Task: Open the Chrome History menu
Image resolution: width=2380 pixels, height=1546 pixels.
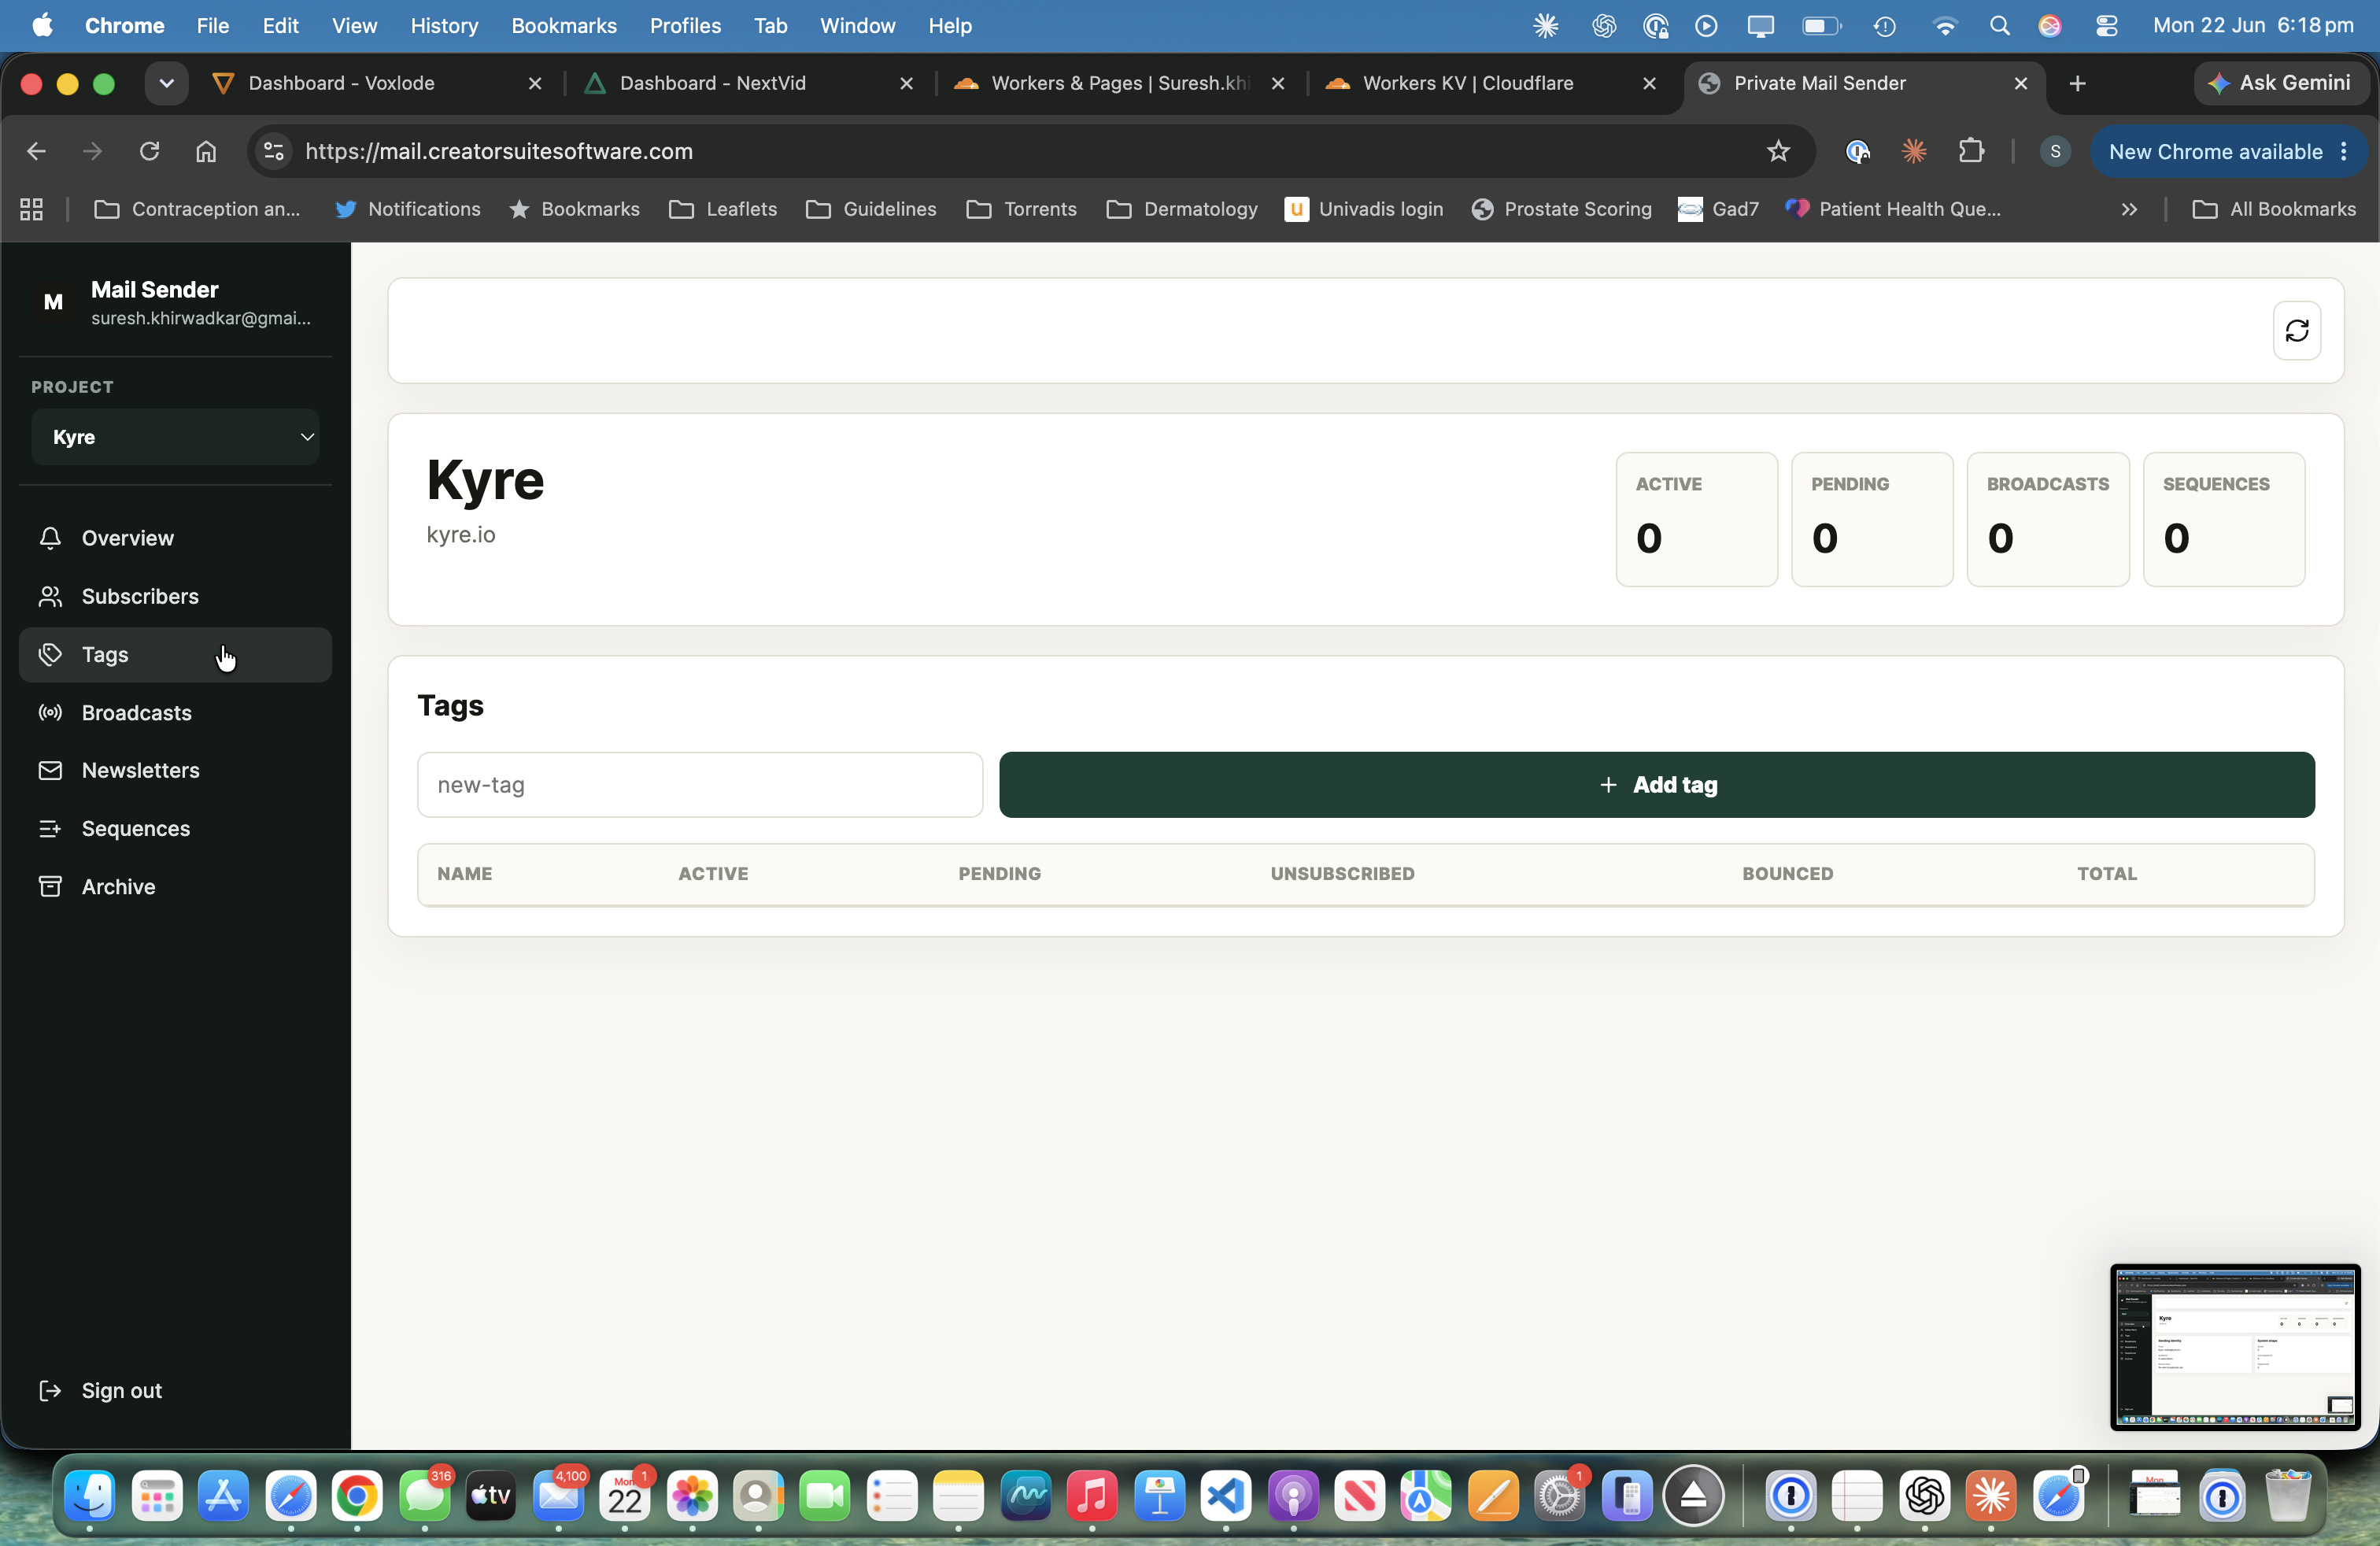Action: click(x=444, y=25)
